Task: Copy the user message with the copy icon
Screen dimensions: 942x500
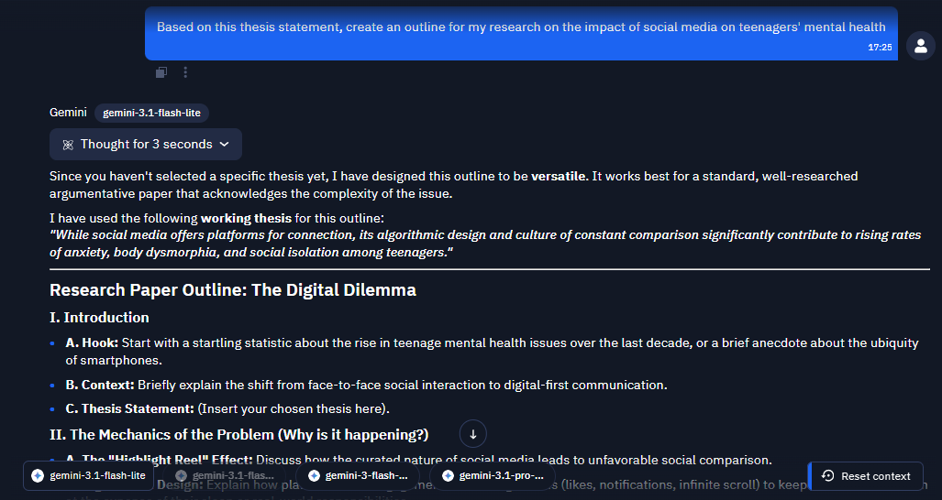Action: [x=161, y=72]
